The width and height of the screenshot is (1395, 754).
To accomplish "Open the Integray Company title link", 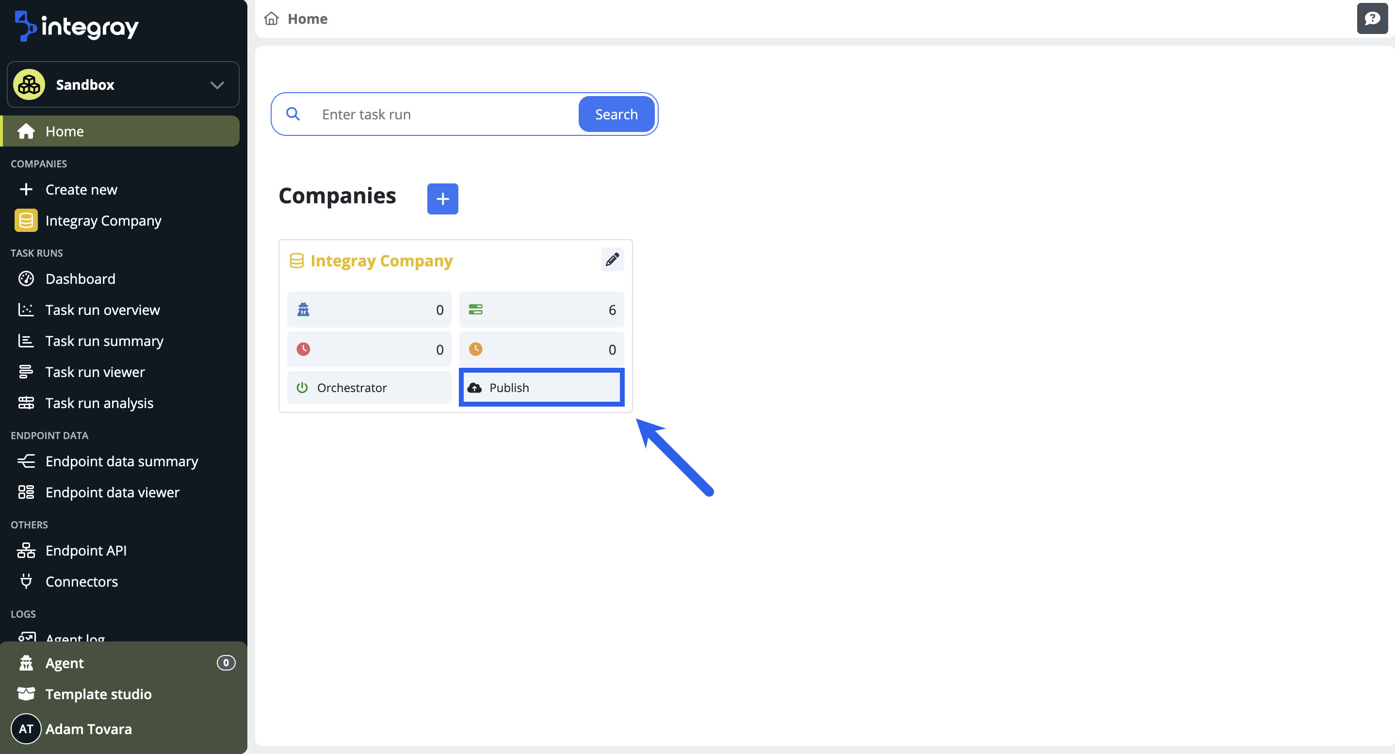I will pyautogui.click(x=381, y=261).
